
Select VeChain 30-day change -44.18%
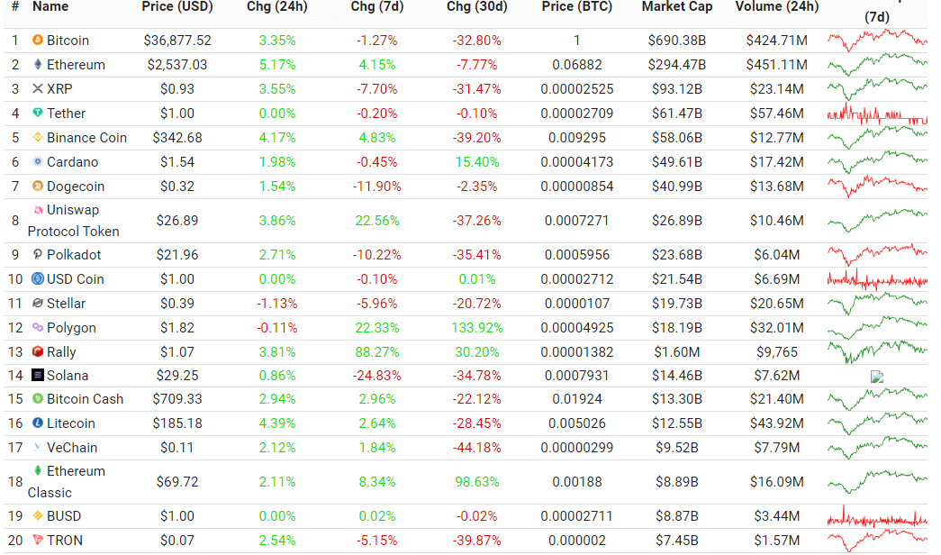[477, 448]
